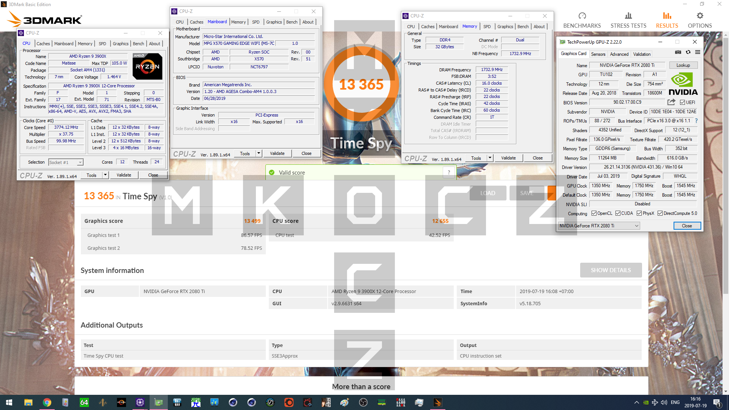Image resolution: width=729 pixels, height=410 pixels.
Task: Switch to Caches tab in the CPU-Z CPU window
Action: coord(43,44)
